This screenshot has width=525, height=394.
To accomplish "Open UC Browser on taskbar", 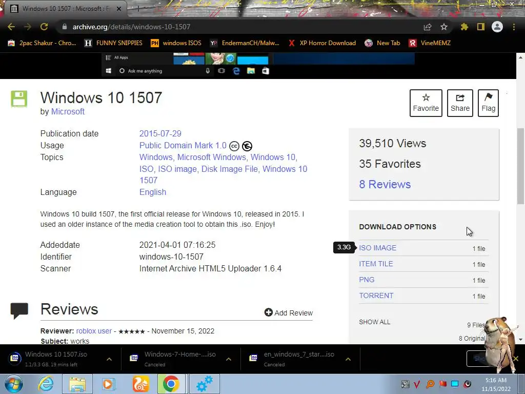I will click(x=140, y=384).
